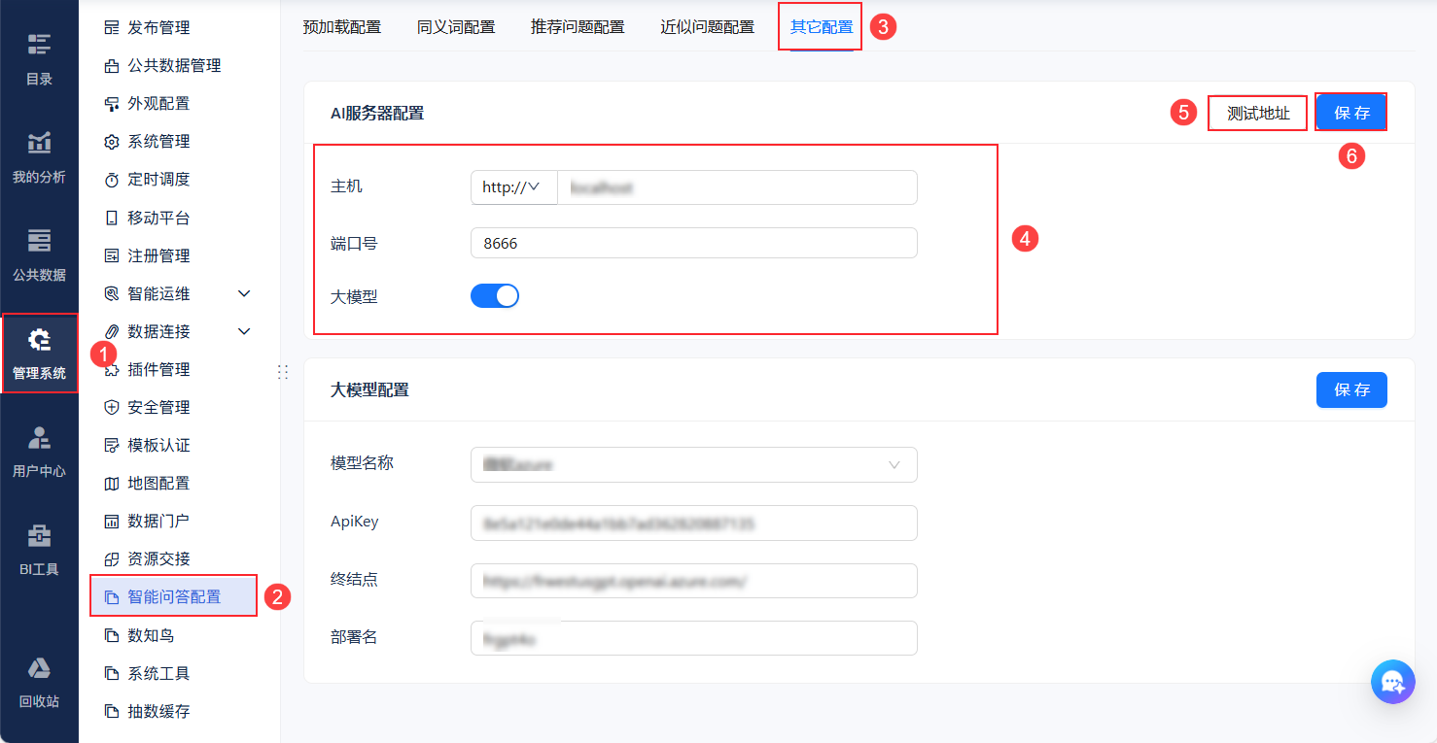Click the sidebar resize handle dots
This screenshot has width=1437, height=743.
(283, 371)
